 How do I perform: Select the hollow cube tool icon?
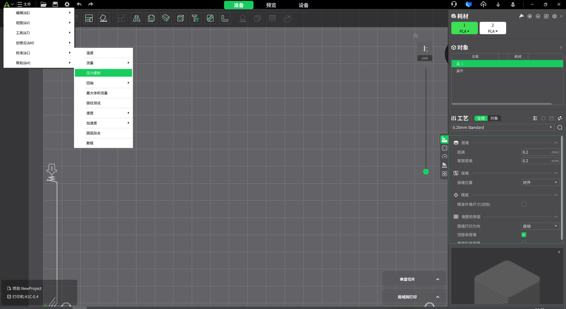(x=180, y=19)
